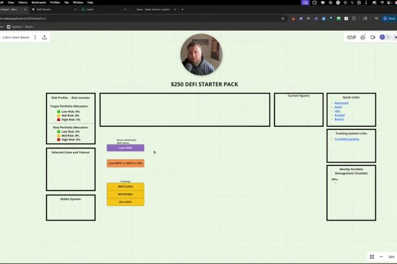Select the purple Lend USDC sticky note
Image resolution: width=397 pixels, height=264 pixels.
[x=125, y=148]
